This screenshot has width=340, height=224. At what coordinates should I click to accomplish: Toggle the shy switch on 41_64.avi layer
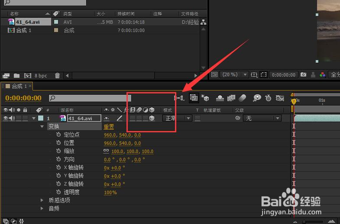(x=106, y=118)
